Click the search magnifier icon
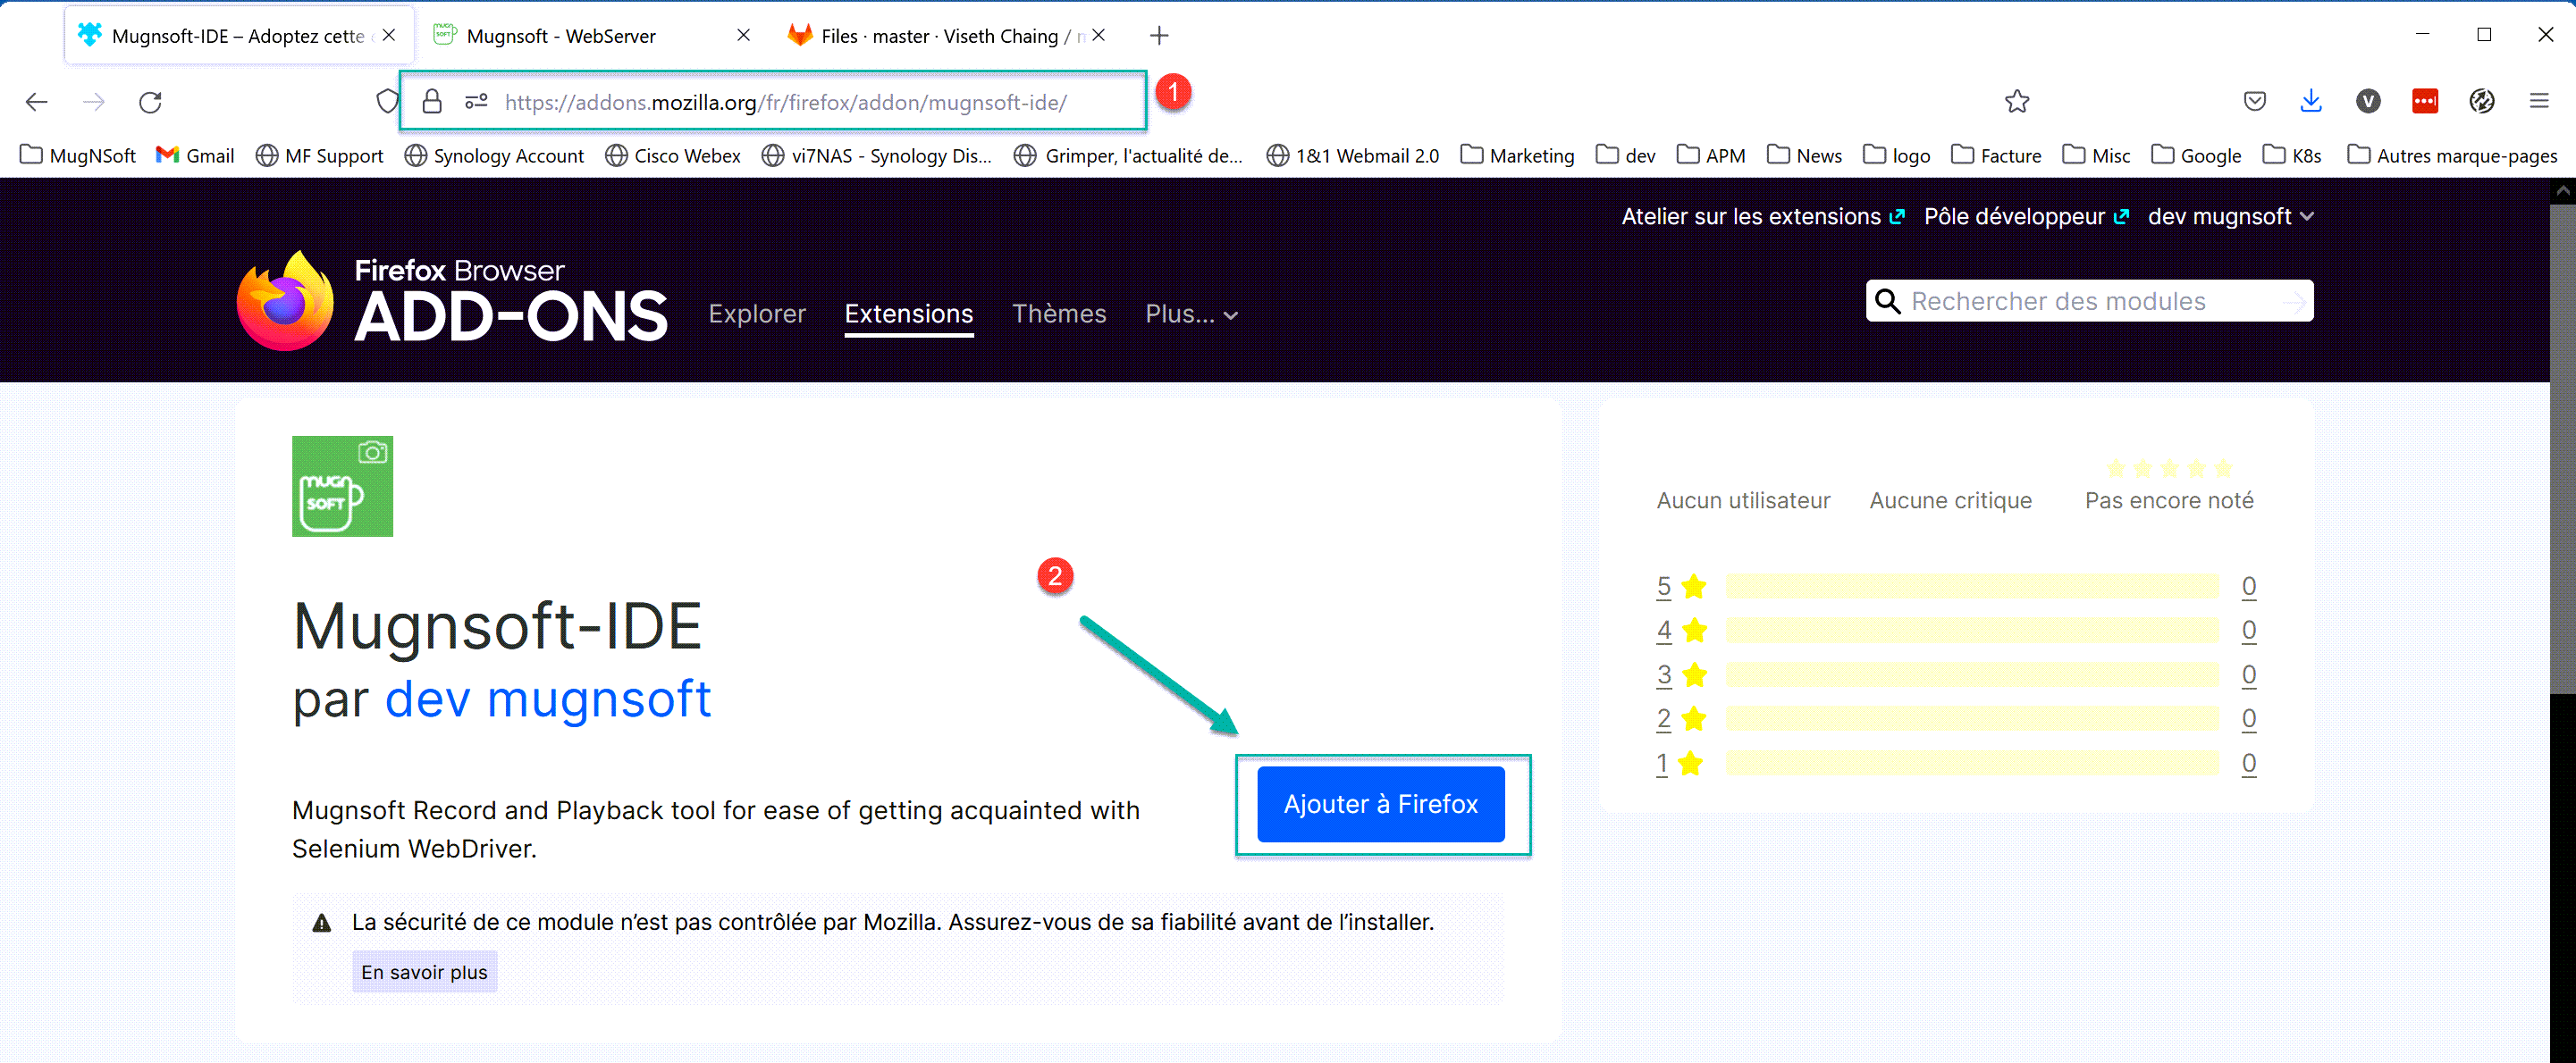 pyautogui.click(x=1888, y=301)
